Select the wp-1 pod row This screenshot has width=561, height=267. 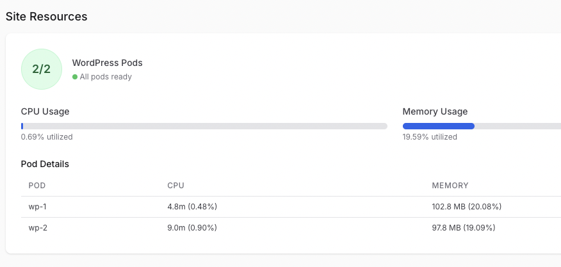click(291, 207)
